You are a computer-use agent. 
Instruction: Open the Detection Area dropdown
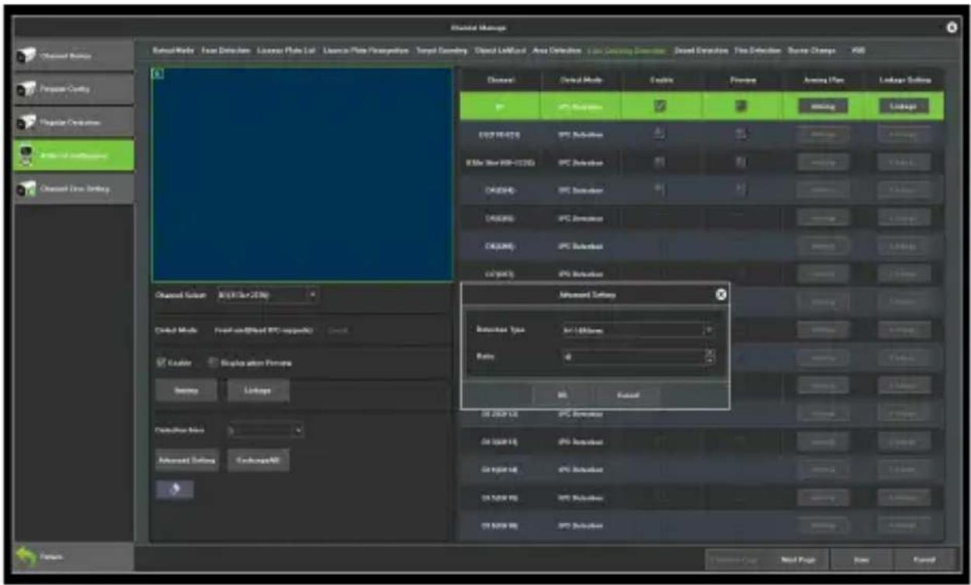point(265,429)
